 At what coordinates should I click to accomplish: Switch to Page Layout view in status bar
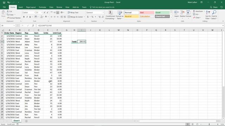pyautogui.click(x=193, y=124)
